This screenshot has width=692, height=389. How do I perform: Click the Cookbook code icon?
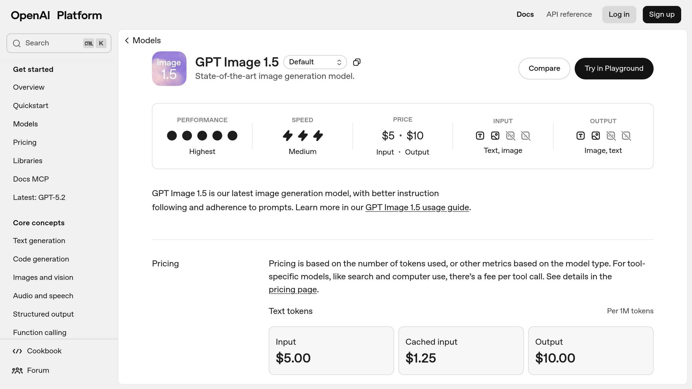pyautogui.click(x=17, y=351)
